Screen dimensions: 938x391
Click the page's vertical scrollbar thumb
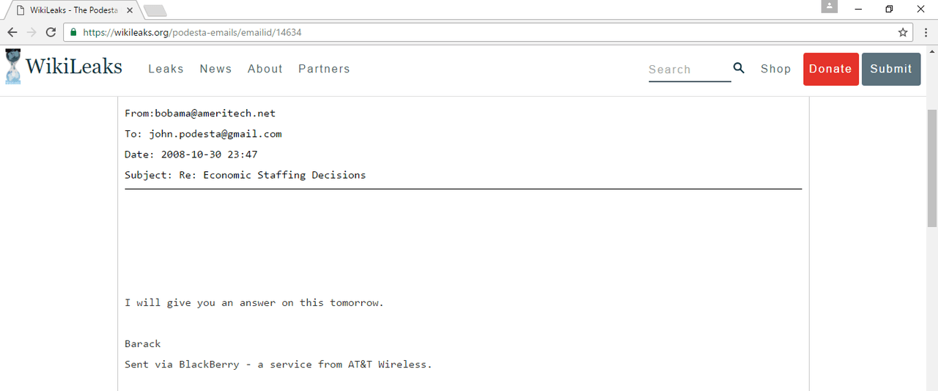click(x=932, y=168)
